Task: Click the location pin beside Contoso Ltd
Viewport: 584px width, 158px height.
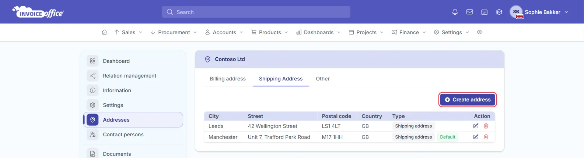Action: coord(207,59)
